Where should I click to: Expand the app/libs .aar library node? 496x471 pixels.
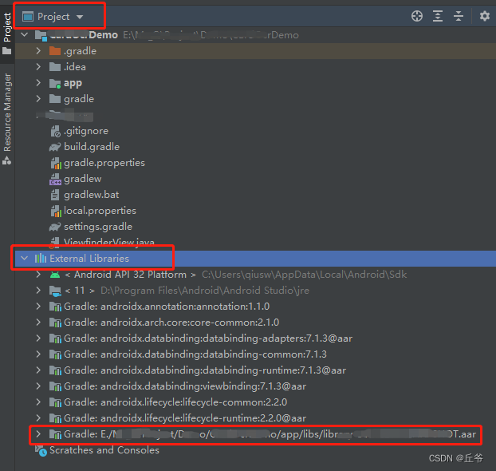[38, 434]
